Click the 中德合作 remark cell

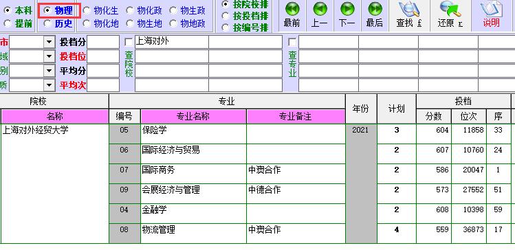[296, 194]
